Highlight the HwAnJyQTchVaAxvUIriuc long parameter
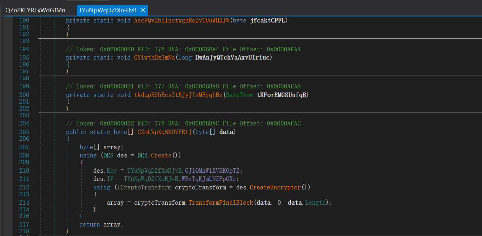The image size is (482, 236). pos(234,58)
